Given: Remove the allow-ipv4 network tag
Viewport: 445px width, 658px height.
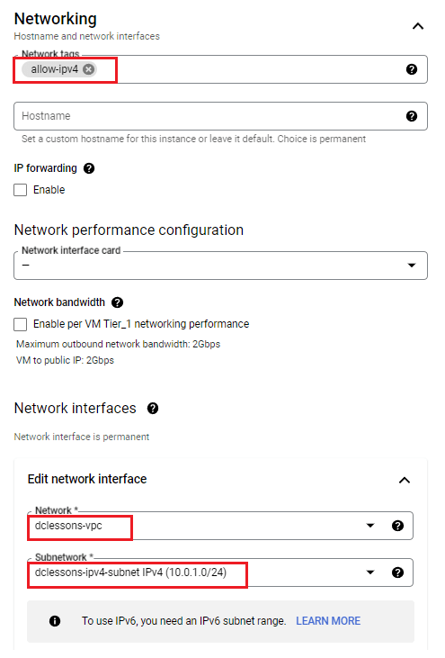Looking at the screenshot, I should (x=88, y=69).
